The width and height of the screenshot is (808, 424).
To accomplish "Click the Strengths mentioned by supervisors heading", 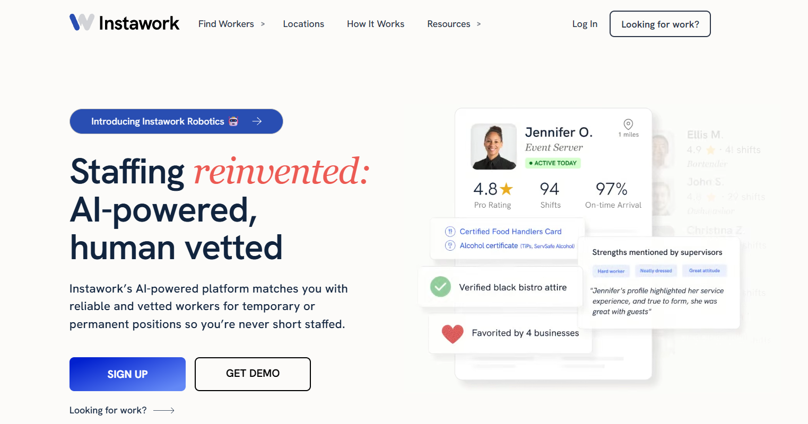I will (x=657, y=252).
